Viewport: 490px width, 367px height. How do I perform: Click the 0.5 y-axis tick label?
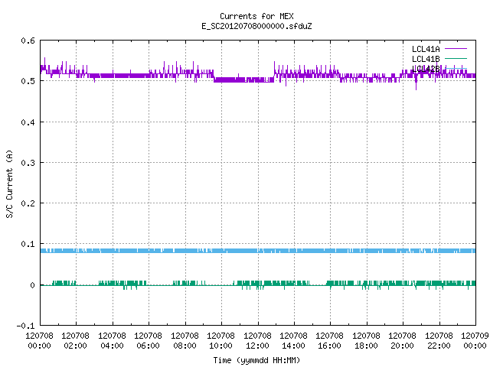pyautogui.click(x=28, y=81)
